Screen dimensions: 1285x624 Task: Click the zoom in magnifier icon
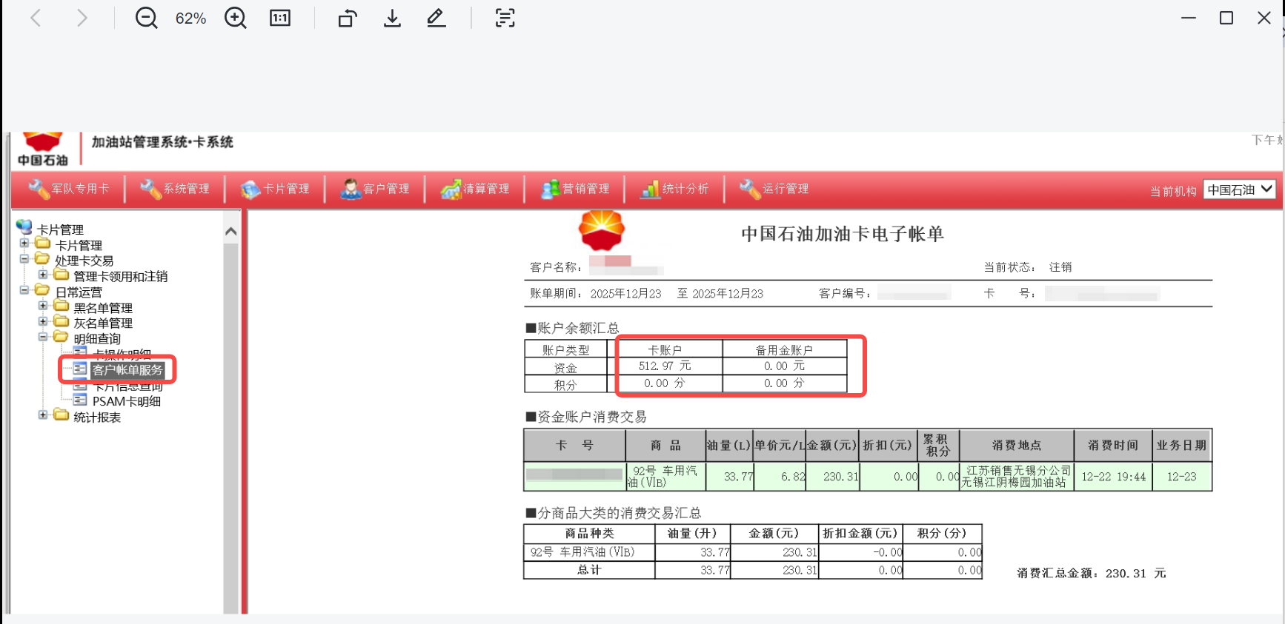[x=236, y=18]
